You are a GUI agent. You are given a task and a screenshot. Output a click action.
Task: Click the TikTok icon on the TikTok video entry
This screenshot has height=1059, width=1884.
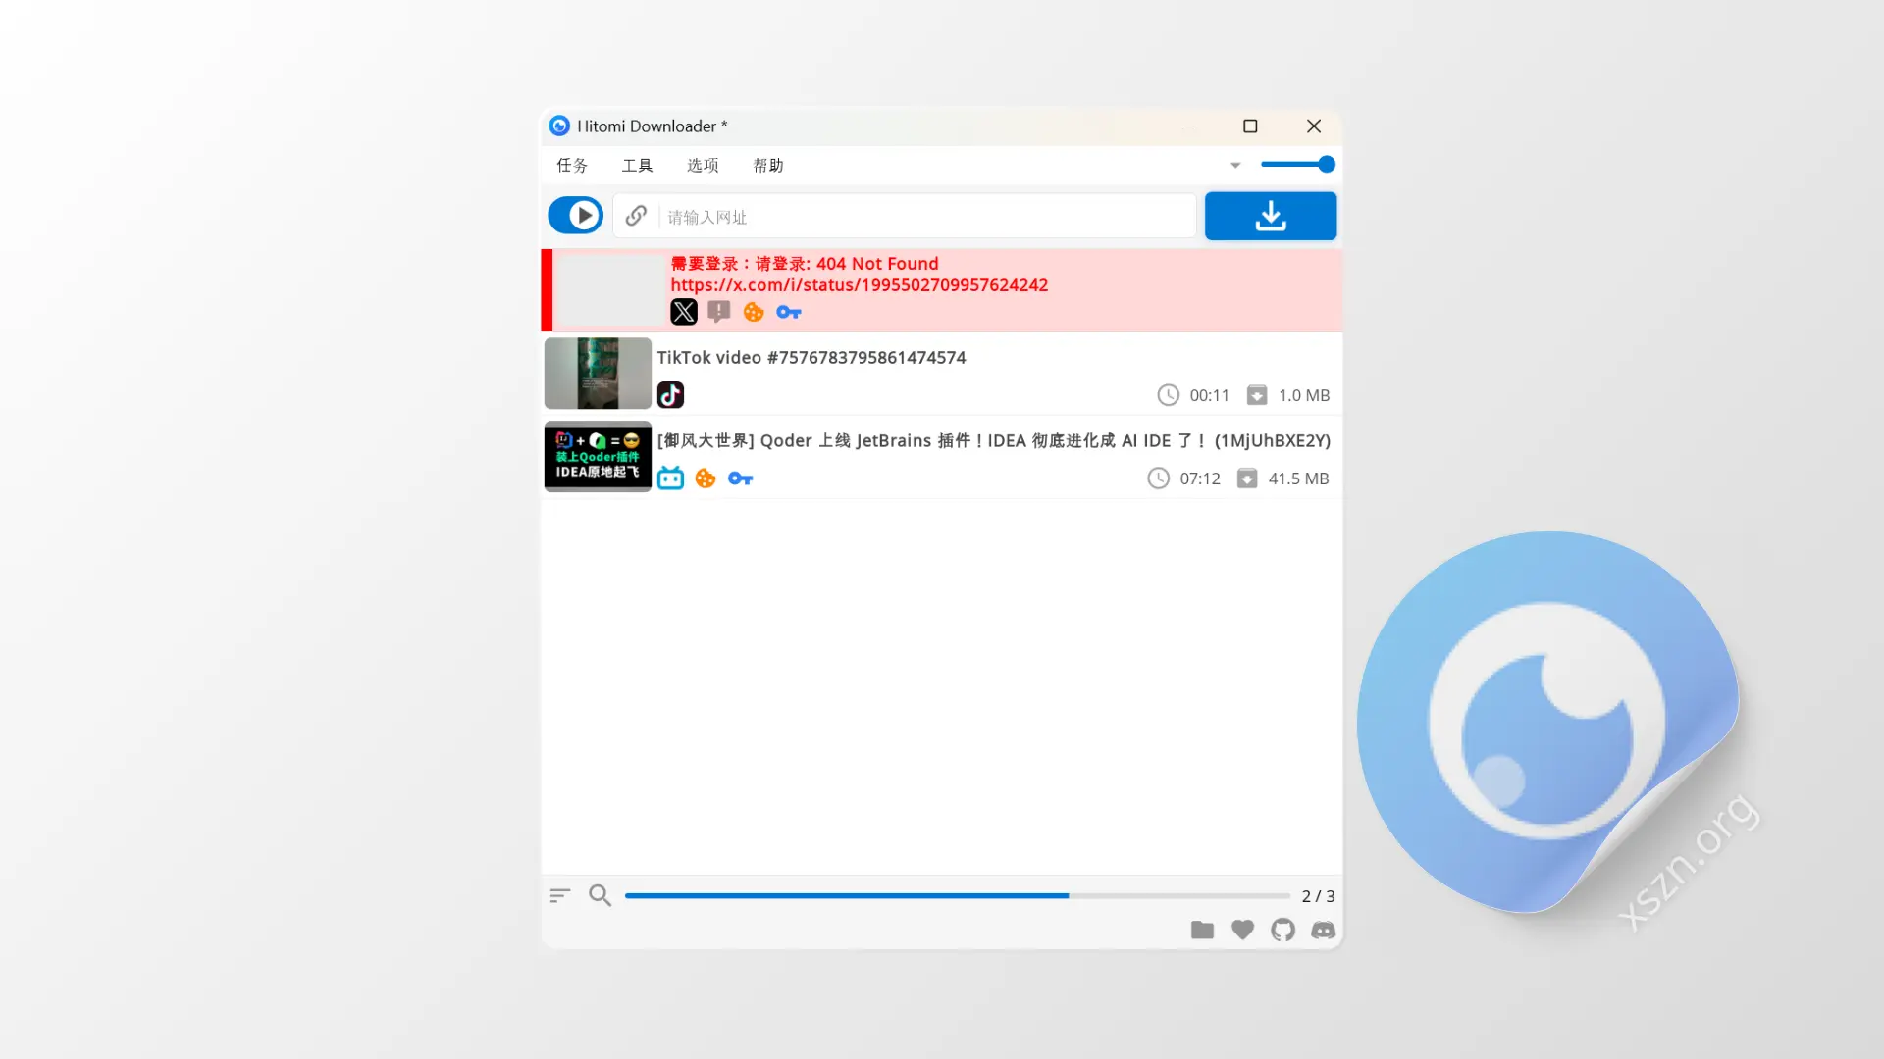pyautogui.click(x=670, y=395)
